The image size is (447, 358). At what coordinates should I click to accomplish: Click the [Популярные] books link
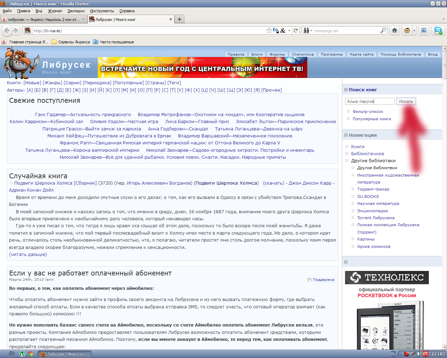[x=129, y=83]
